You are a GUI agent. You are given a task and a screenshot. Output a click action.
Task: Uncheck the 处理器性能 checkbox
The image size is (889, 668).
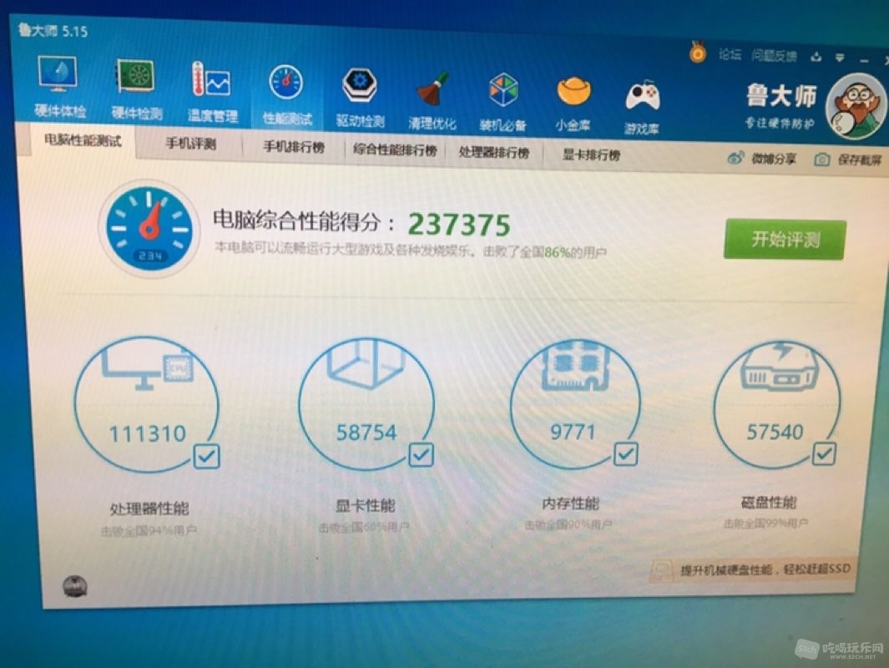click(206, 456)
